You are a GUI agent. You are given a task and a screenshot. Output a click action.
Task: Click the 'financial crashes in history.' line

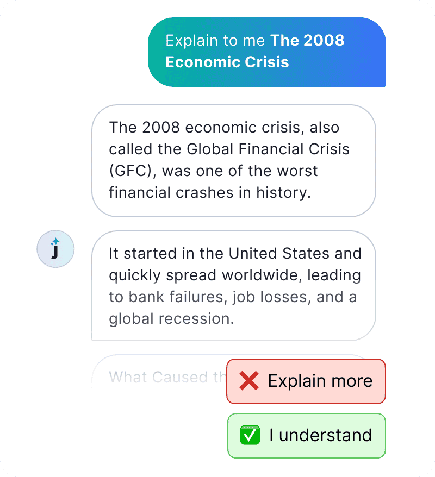[x=210, y=192]
